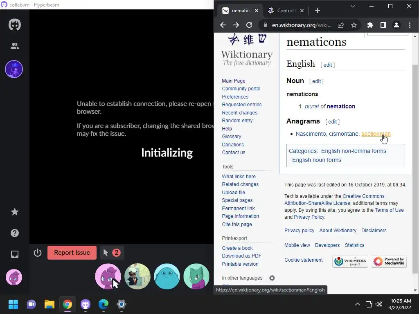Open File Explorer from the taskbar
The height and width of the screenshot is (314, 419).
(x=50, y=304)
